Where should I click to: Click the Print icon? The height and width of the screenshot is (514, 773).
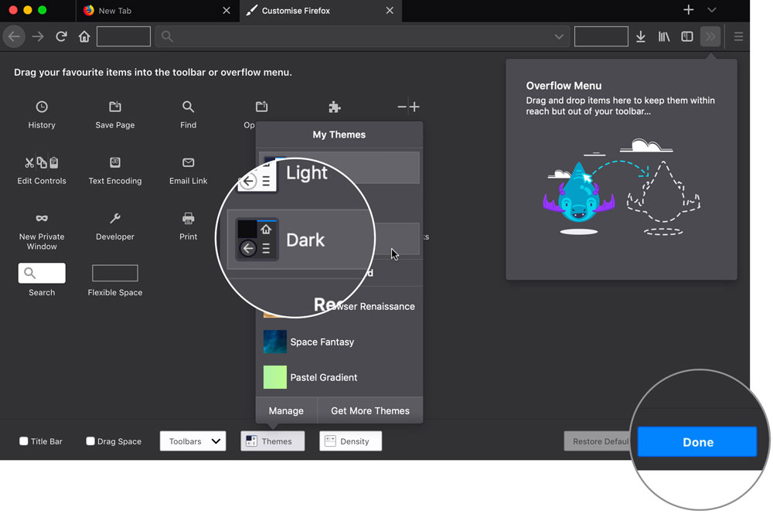click(x=188, y=220)
